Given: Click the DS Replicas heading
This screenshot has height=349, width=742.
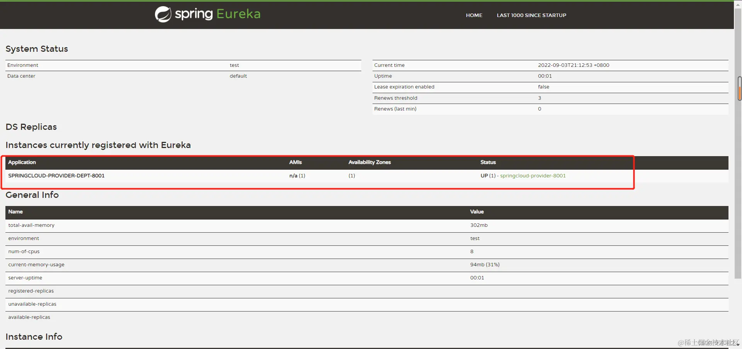Looking at the screenshot, I should (x=31, y=127).
